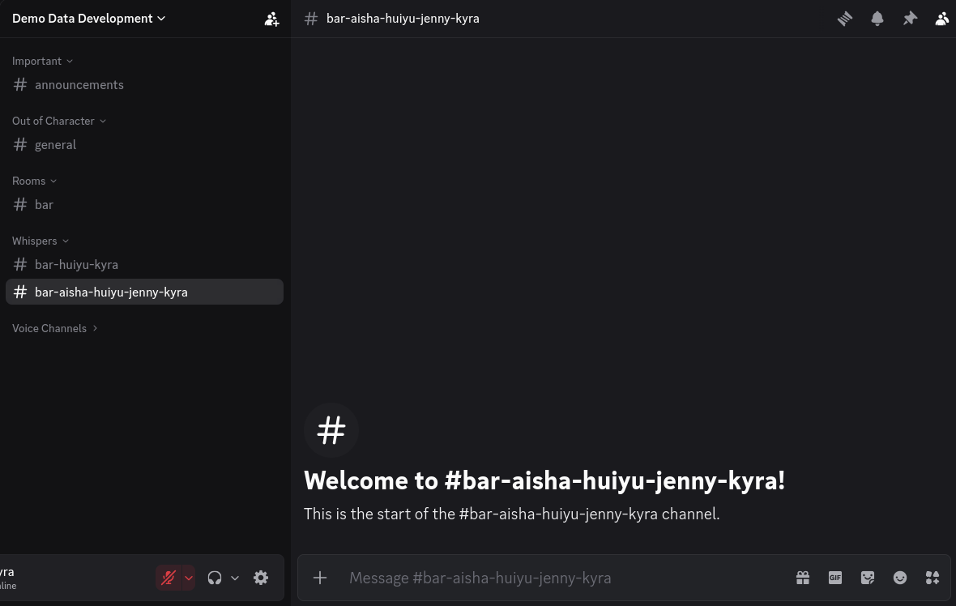The height and width of the screenshot is (606, 956).
Task: Open Demo Data Development server menu
Action: coord(88,19)
